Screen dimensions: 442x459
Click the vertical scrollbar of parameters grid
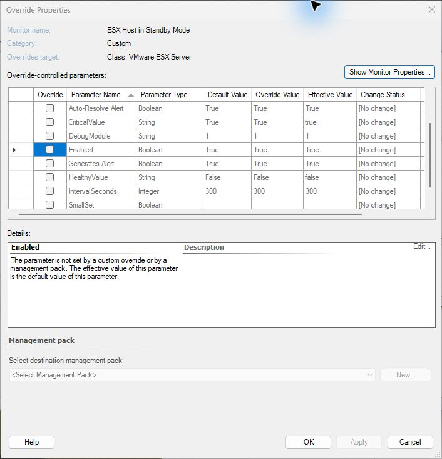429,155
